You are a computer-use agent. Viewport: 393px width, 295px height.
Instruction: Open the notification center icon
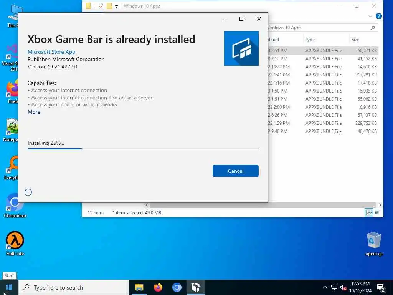381,288
